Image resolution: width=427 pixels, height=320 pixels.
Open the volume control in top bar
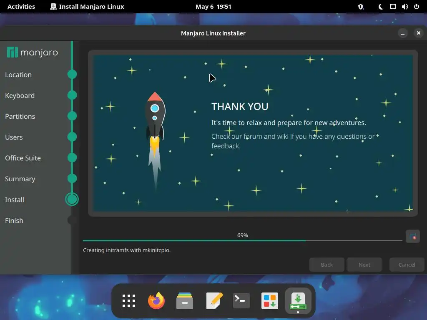click(x=404, y=7)
